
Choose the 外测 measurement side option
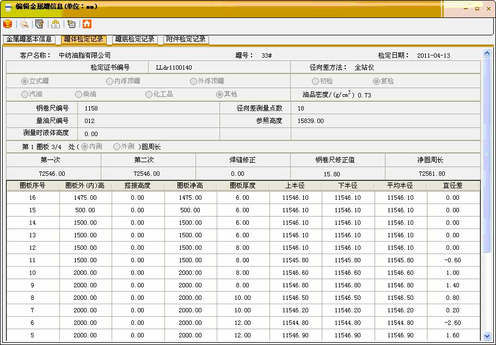pos(117,146)
